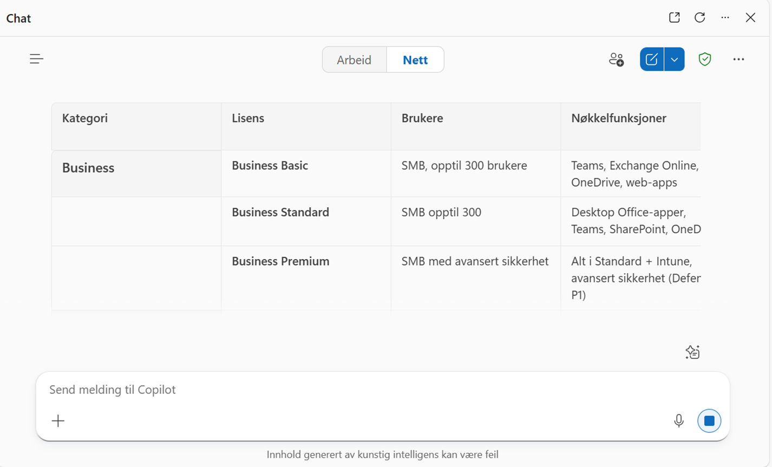
Task: Close the Chat panel
Action: coord(750,18)
